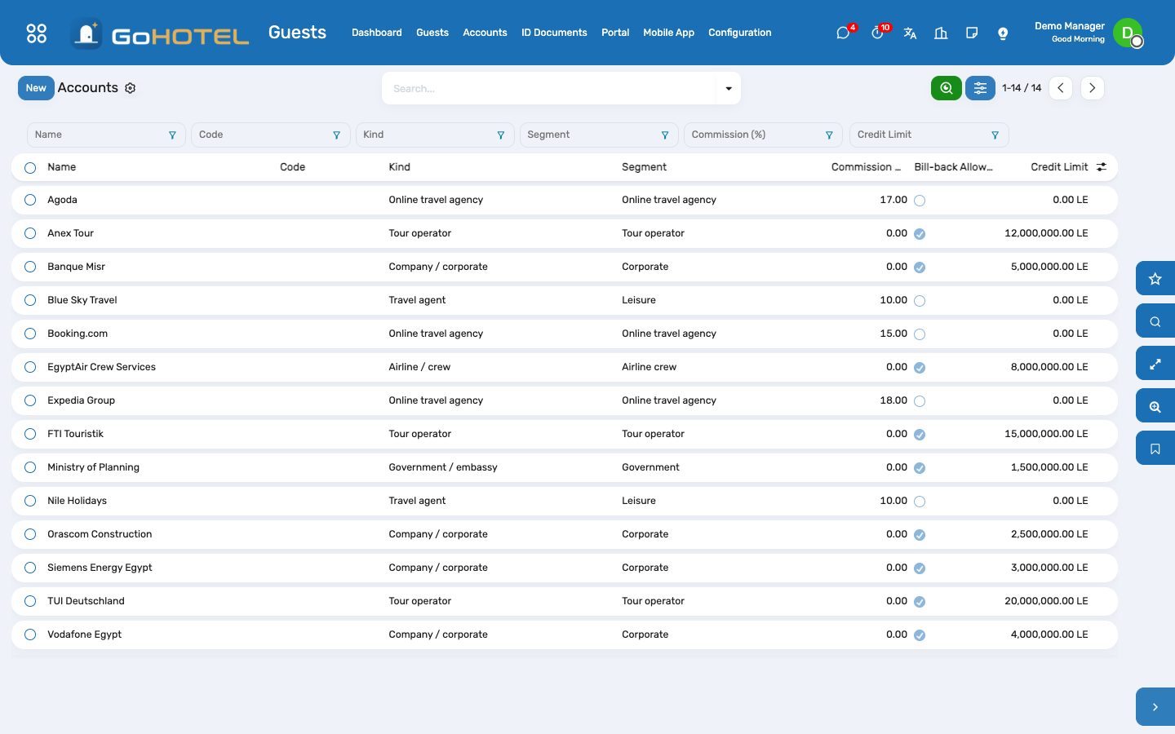Open the activities clock icon
The width and height of the screenshot is (1175, 734).
pyautogui.click(x=877, y=33)
